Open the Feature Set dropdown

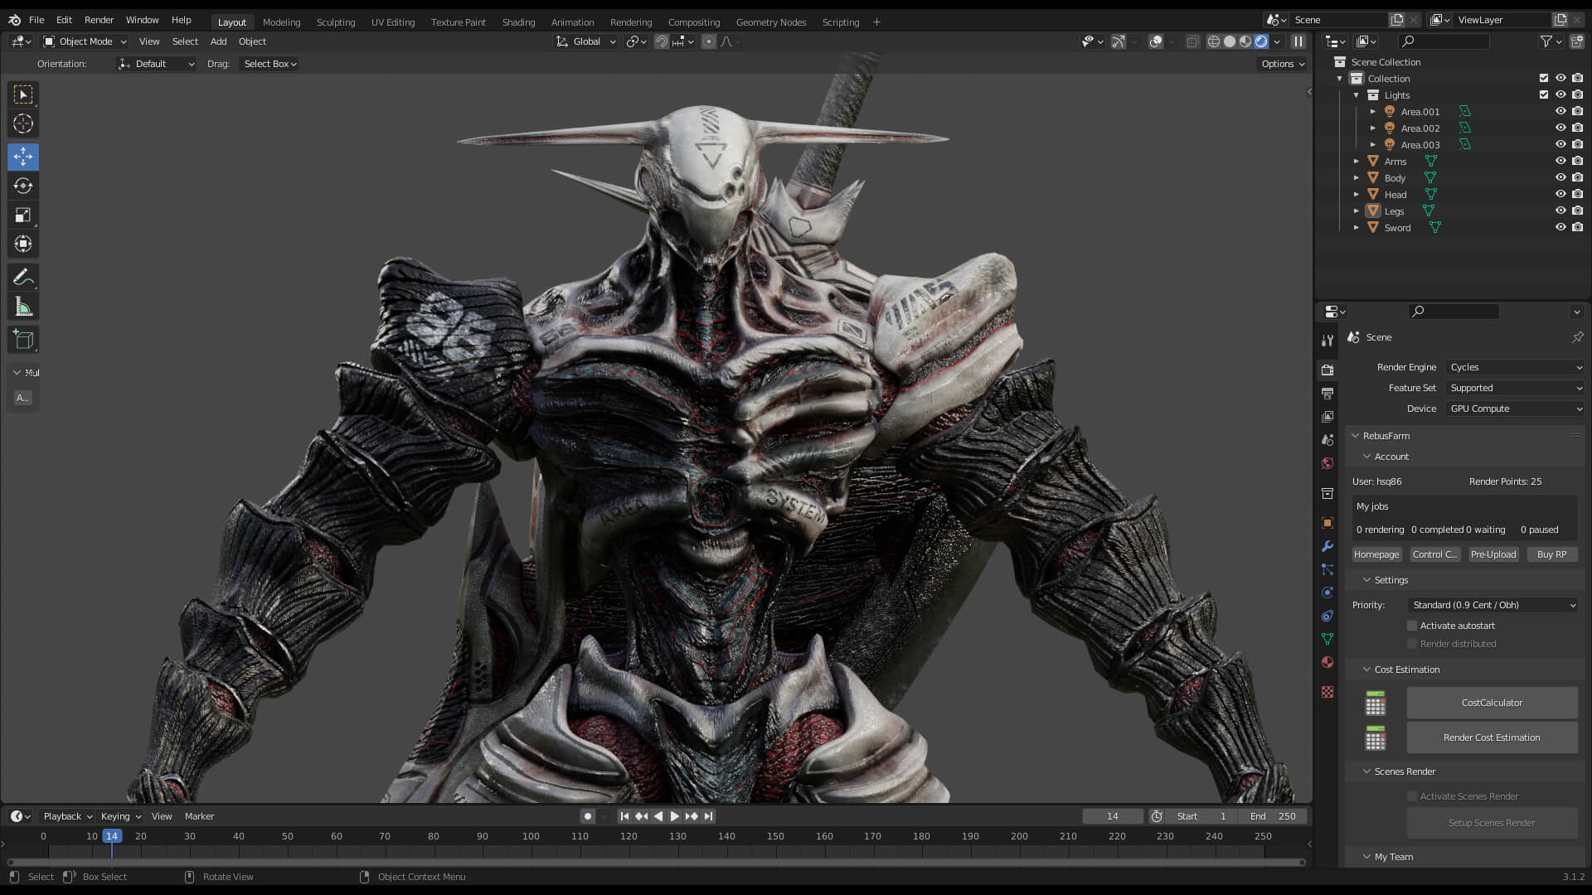point(1516,388)
